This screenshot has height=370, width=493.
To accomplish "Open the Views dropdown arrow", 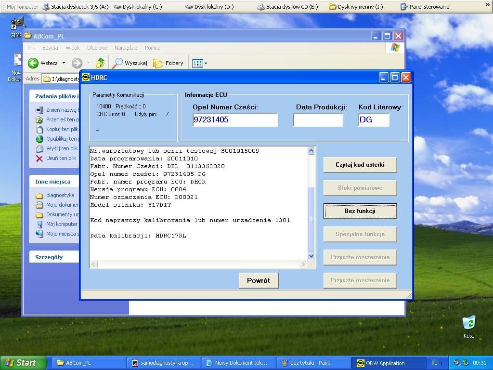I will (x=206, y=63).
